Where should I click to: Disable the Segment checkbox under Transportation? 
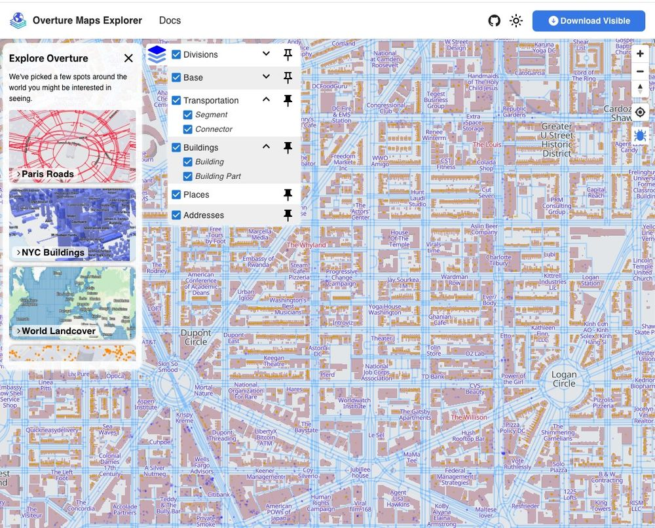click(x=188, y=115)
